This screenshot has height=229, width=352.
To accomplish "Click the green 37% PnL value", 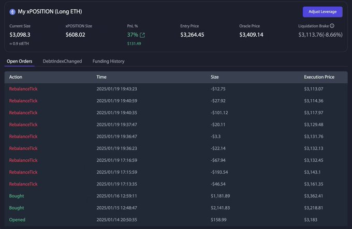I will pyautogui.click(x=133, y=35).
